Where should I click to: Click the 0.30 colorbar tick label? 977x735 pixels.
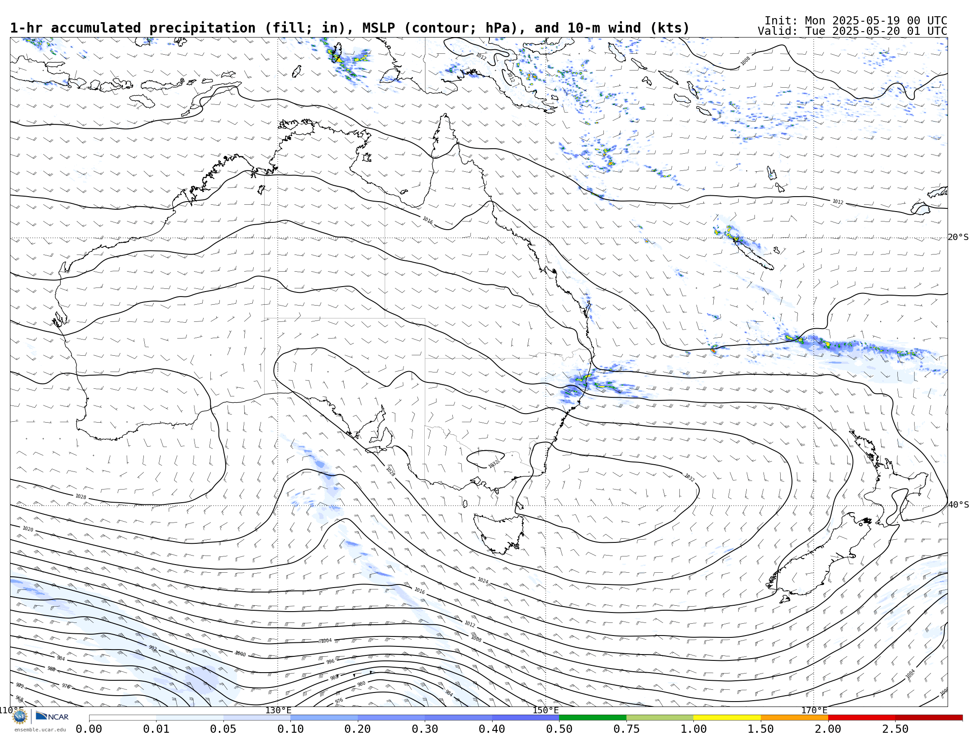pyautogui.click(x=425, y=729)
